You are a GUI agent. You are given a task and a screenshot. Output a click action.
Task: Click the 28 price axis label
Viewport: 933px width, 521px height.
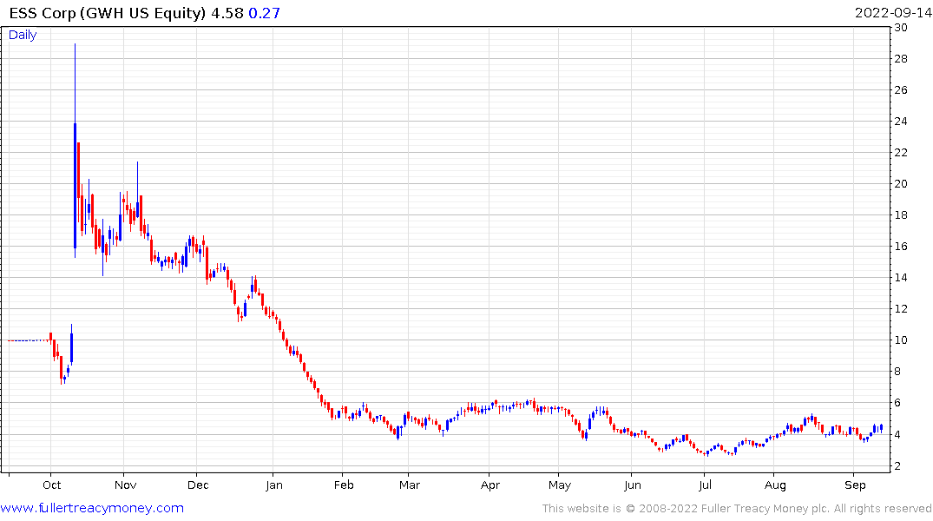click(901, 59)
